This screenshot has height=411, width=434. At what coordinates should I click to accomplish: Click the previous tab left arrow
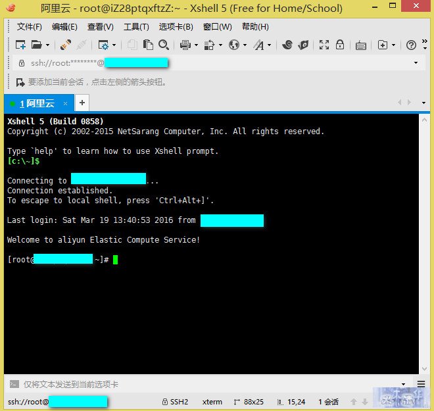click(x=399, y=103)
